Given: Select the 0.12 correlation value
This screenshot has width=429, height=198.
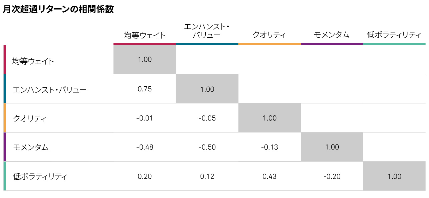Looking at the screenshot, I should pyautogui.click(x=207, y=176).
